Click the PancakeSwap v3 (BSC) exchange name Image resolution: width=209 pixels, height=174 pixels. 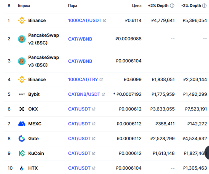(x=44, y=61)
